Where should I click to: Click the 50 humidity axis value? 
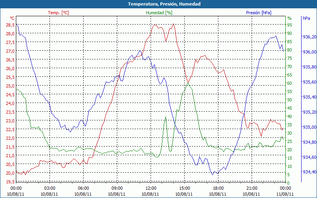290,100
